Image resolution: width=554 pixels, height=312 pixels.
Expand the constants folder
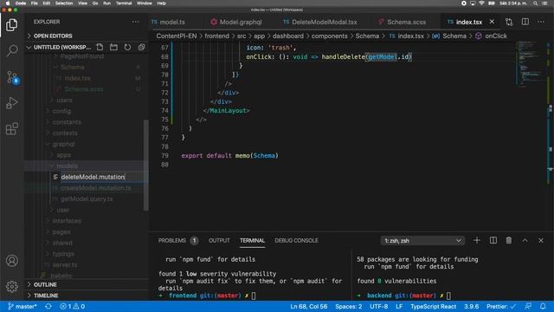click(x=67, y=122)
